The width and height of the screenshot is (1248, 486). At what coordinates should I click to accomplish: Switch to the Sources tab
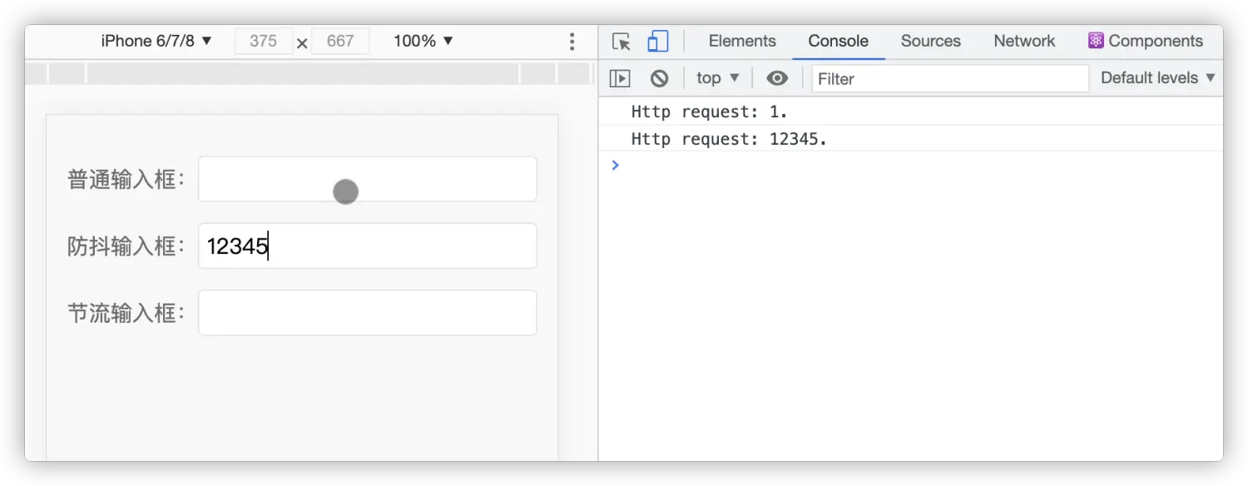[x=930, y=41]
